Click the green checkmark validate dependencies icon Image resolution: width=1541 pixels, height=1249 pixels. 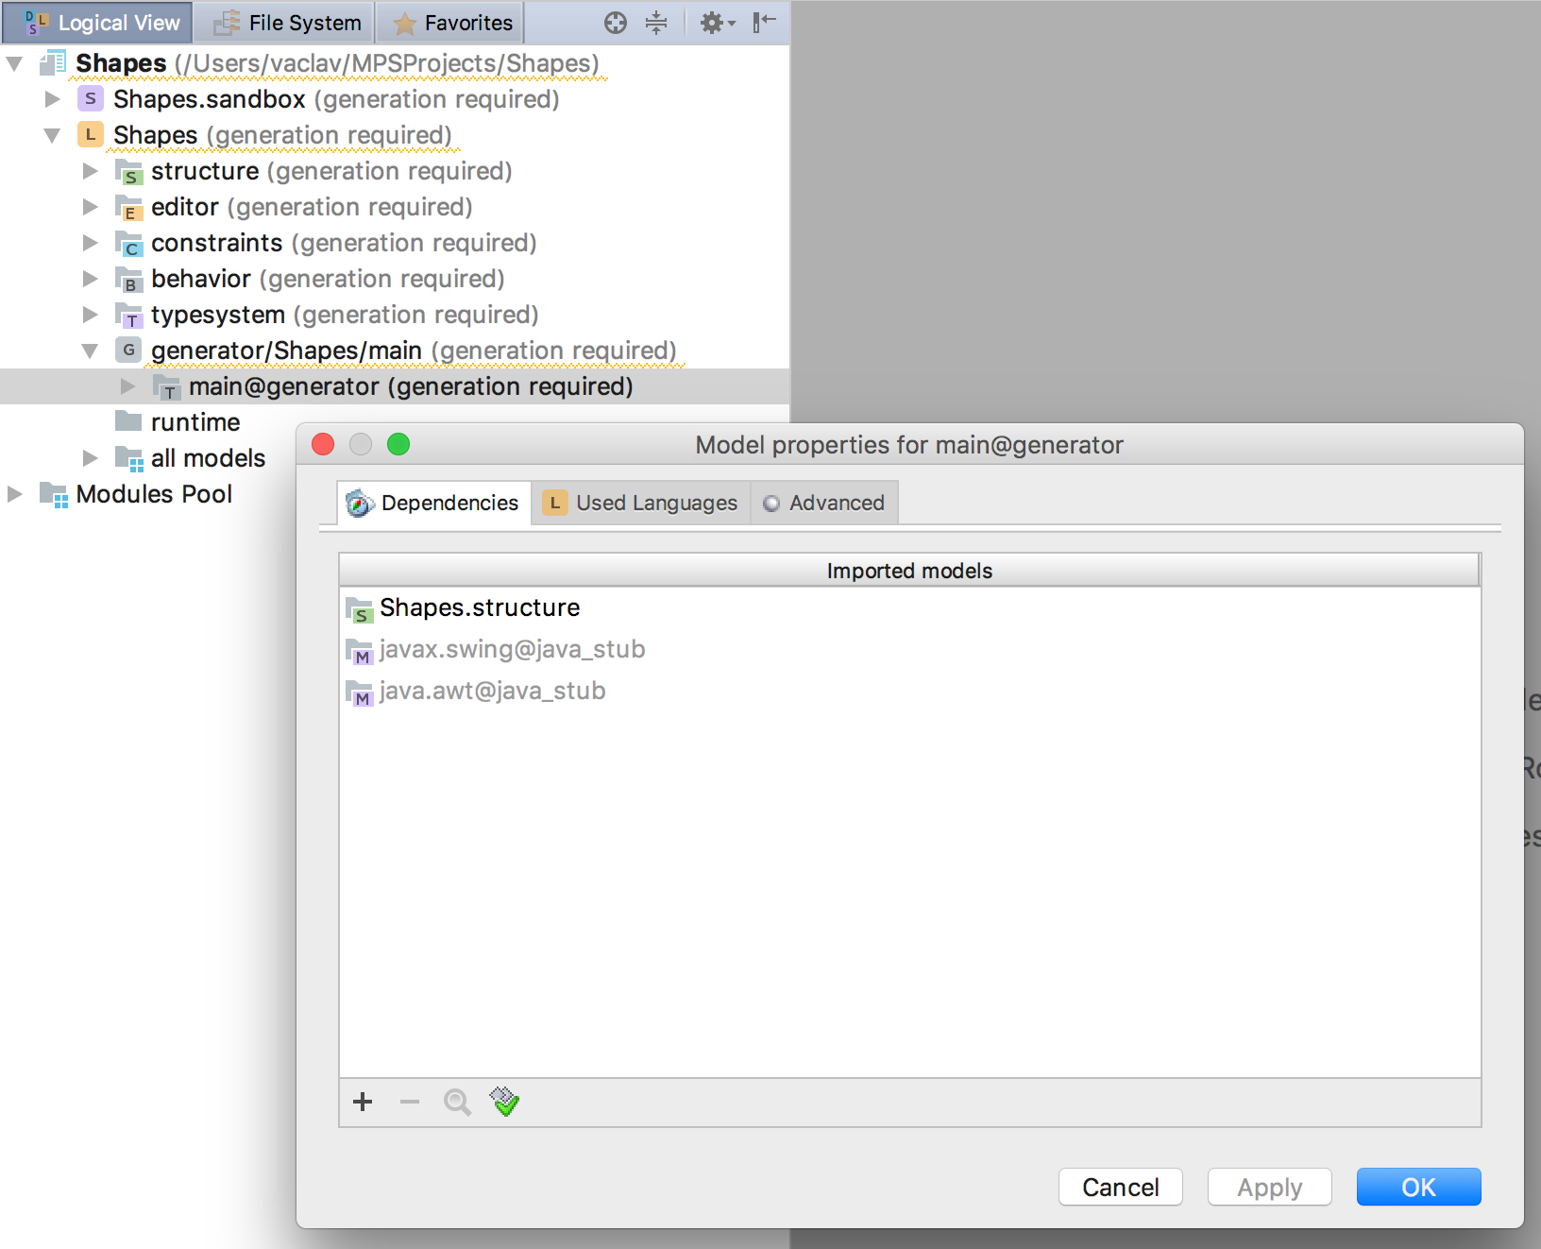(504, 1102)
